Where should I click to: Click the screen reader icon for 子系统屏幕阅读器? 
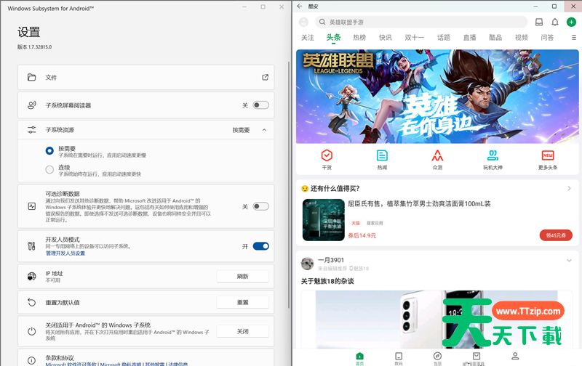[x=31, y=105]
